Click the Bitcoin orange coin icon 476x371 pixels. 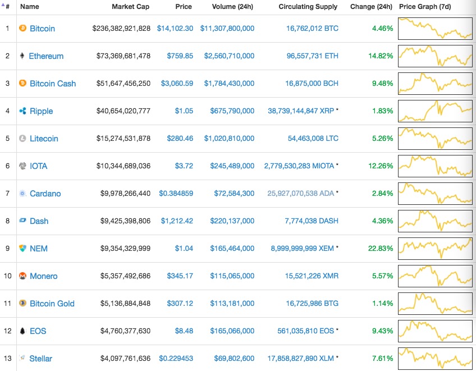(22, 28)
